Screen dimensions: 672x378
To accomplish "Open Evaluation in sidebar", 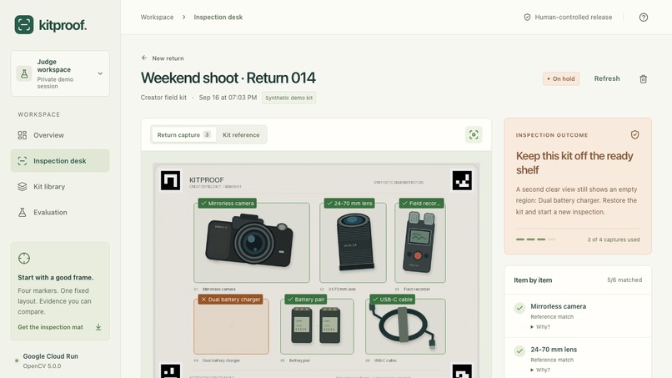I will pyautogui.click(x=60, y=213).
